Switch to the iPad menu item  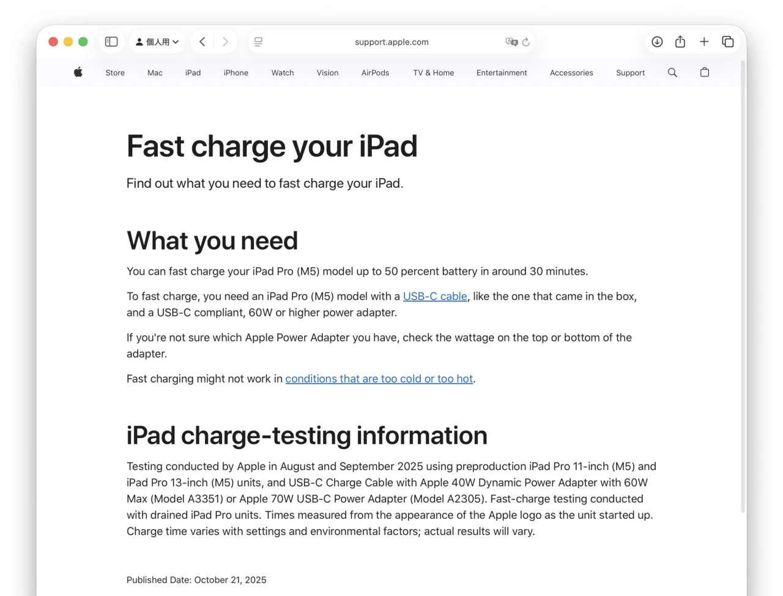pyautogui.click(x=193, y=72)
